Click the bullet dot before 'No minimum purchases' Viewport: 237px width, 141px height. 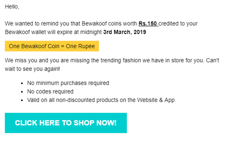[x=22, y=83]
